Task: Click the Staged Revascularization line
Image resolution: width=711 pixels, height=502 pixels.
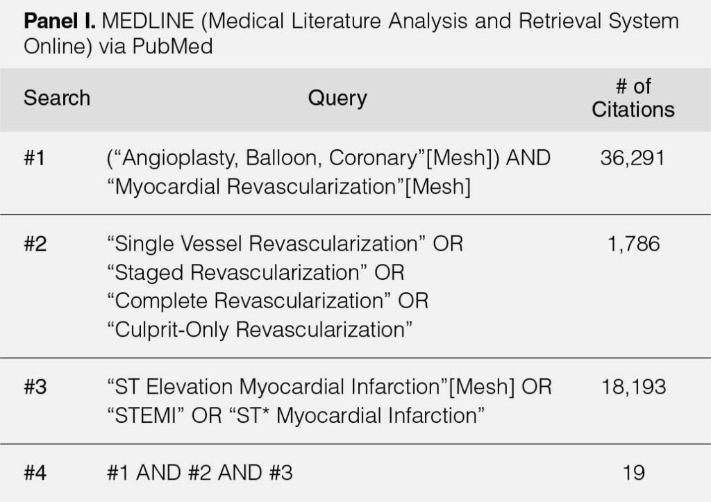Action: tap(256, 273)
